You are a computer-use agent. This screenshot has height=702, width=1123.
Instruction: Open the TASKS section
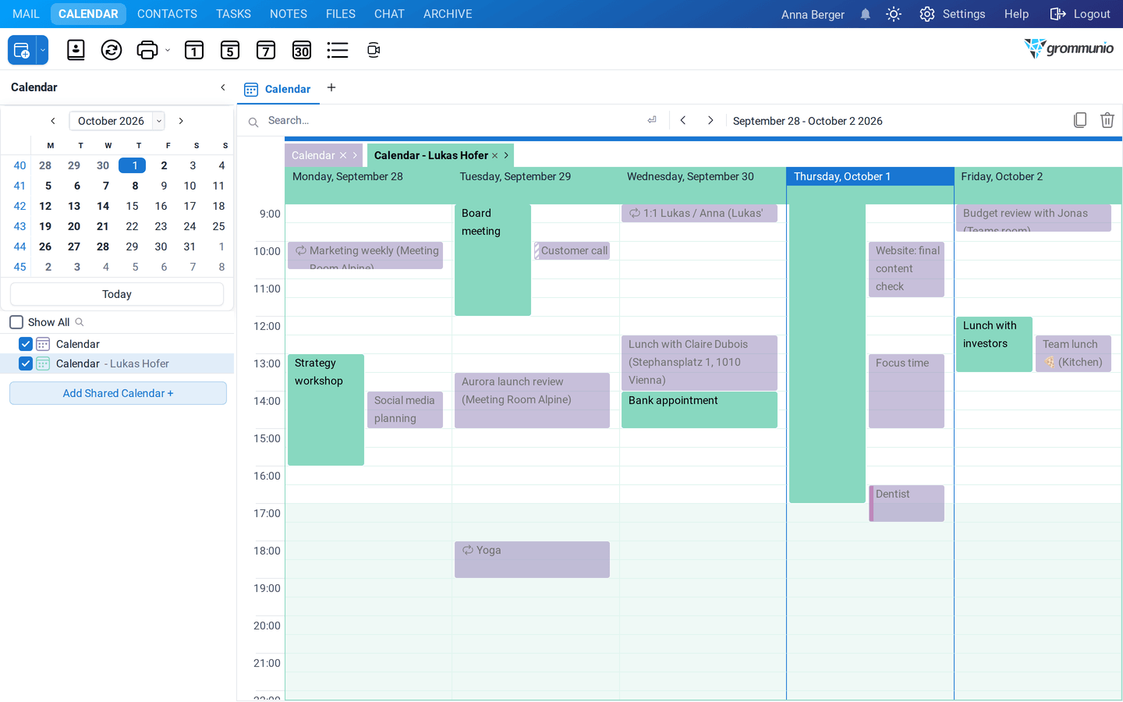click(x=233, y=14)
